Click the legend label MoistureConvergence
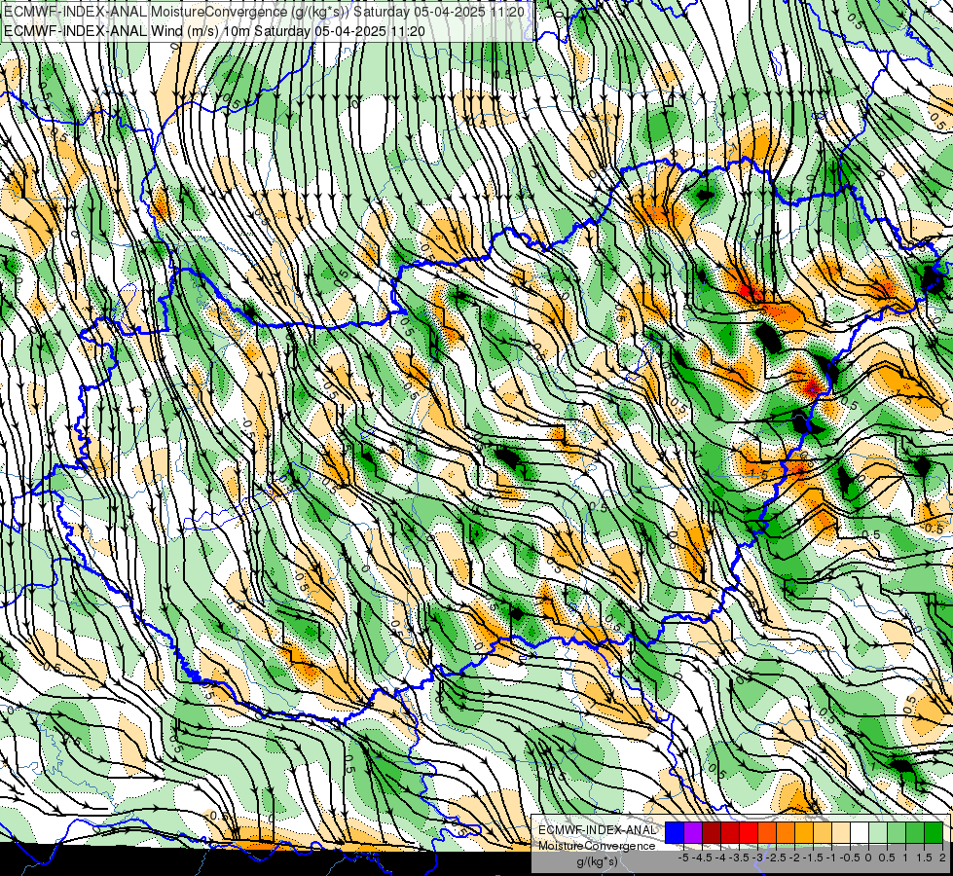 point(597,846)
